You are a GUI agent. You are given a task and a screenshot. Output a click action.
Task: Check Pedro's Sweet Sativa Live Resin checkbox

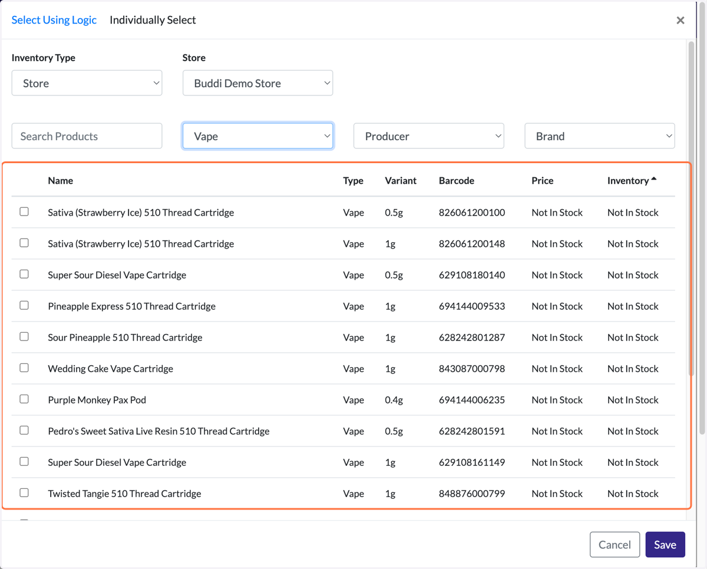click(24, 430)
